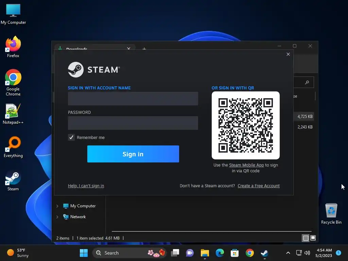Click the Explorer horizontal scrollbar

click(211, 231)
